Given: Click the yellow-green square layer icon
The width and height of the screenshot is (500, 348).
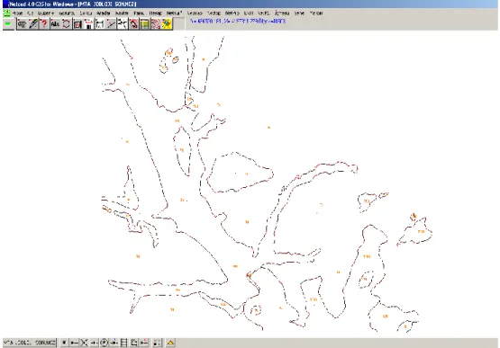Looking at the screenshot, I should [144, 24].
